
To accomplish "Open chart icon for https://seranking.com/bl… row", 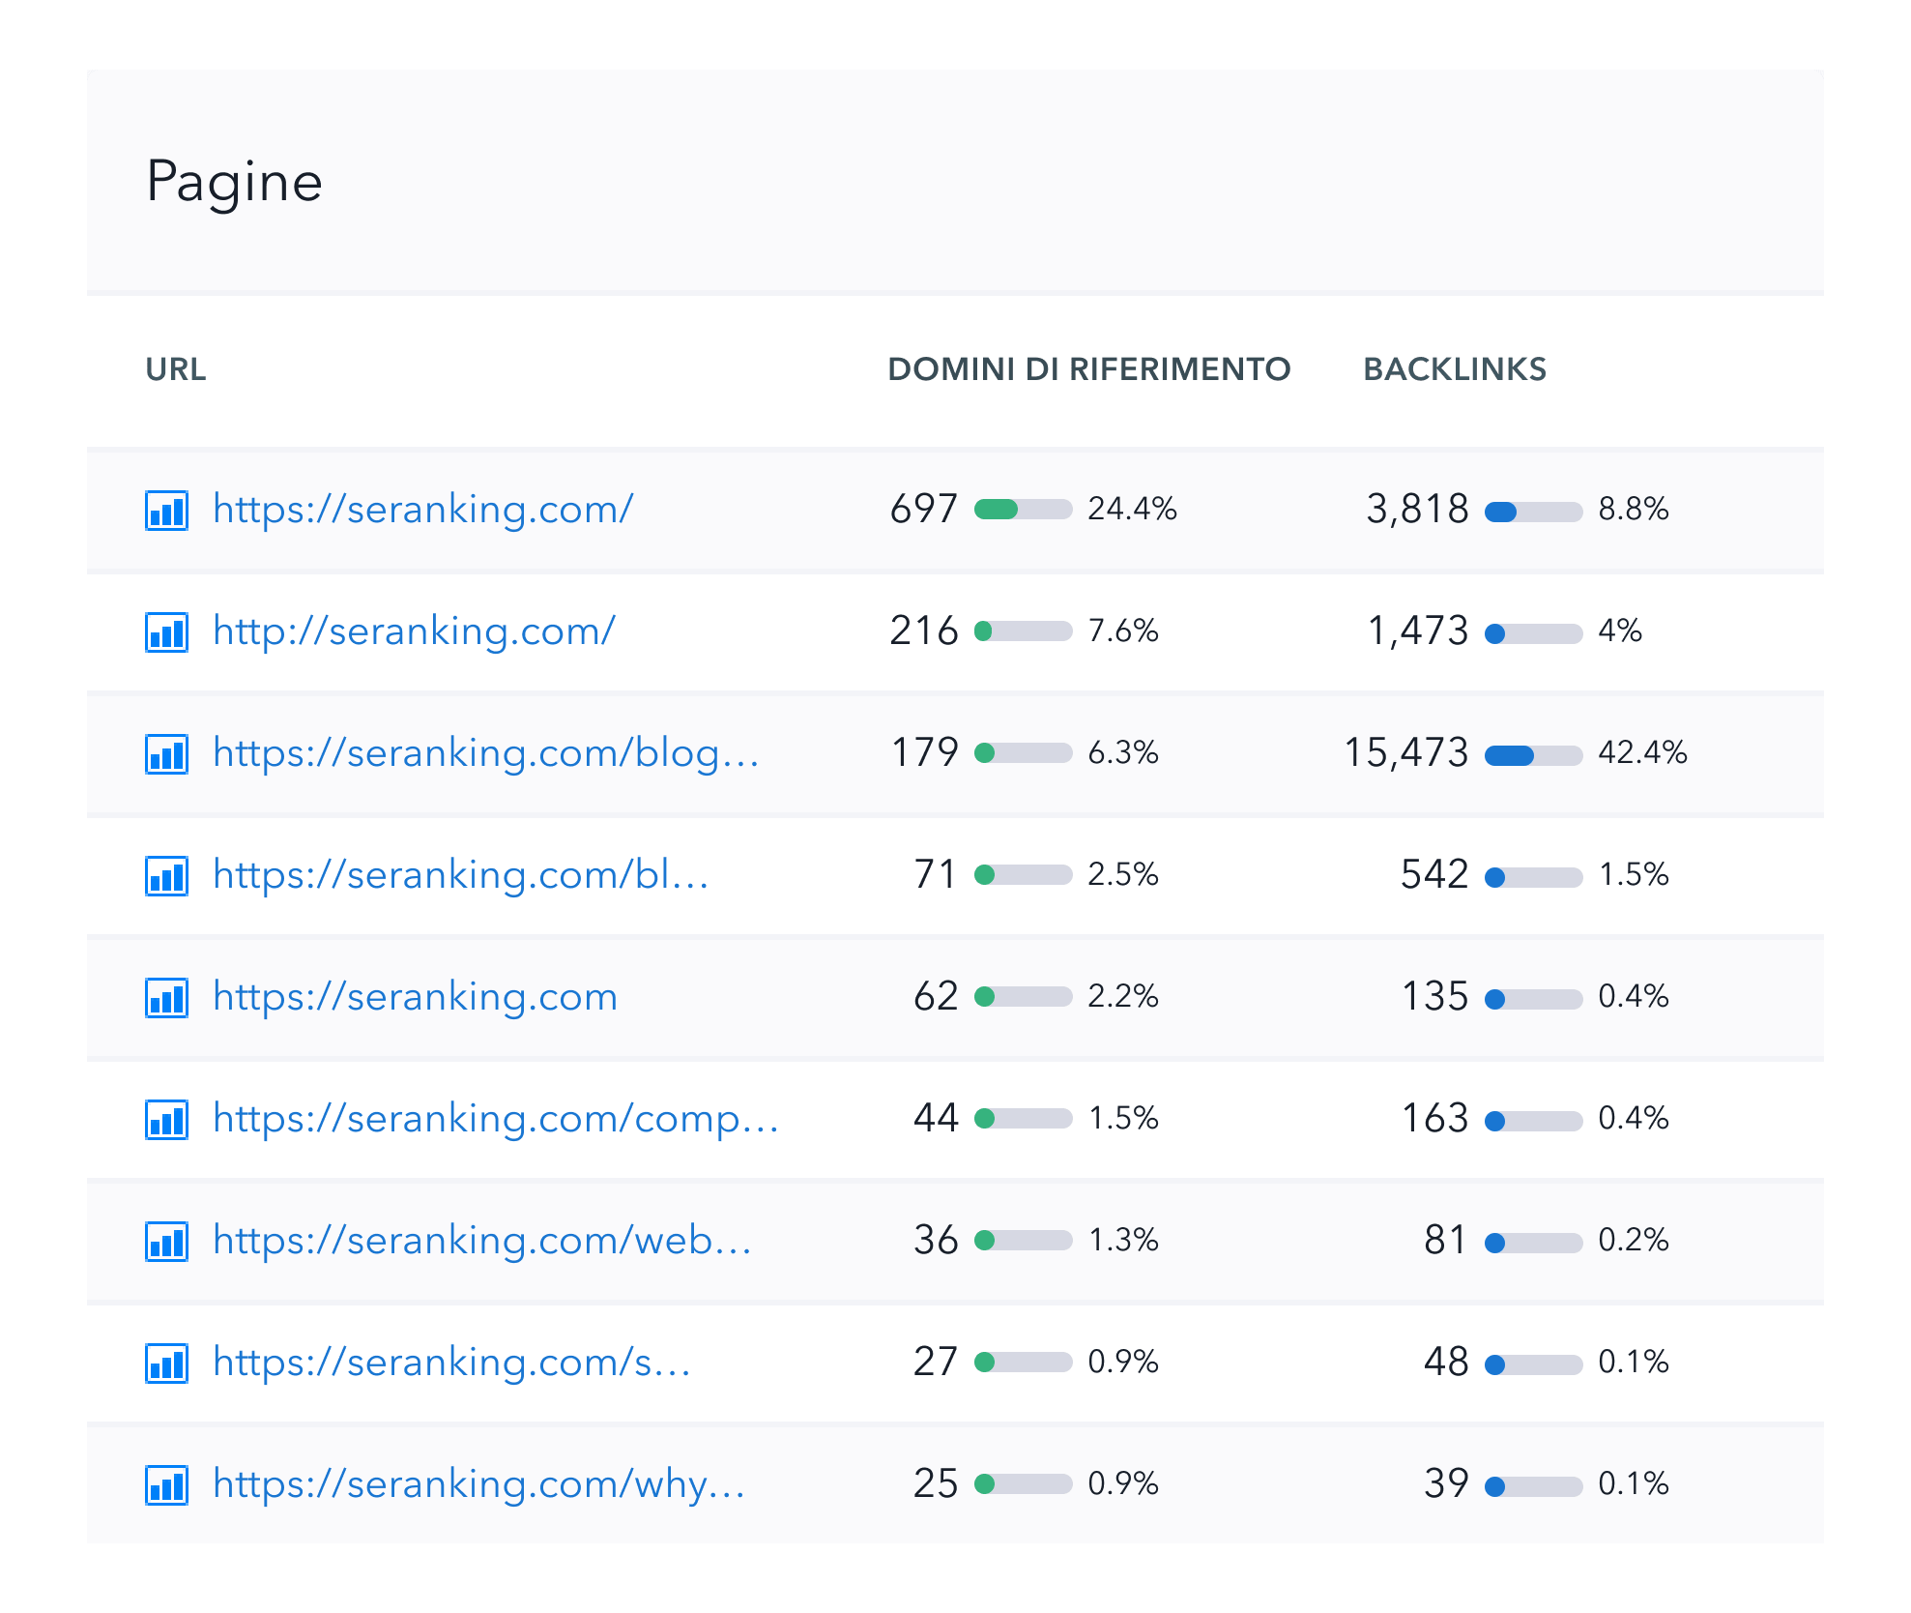I will [x=166, y=875].
